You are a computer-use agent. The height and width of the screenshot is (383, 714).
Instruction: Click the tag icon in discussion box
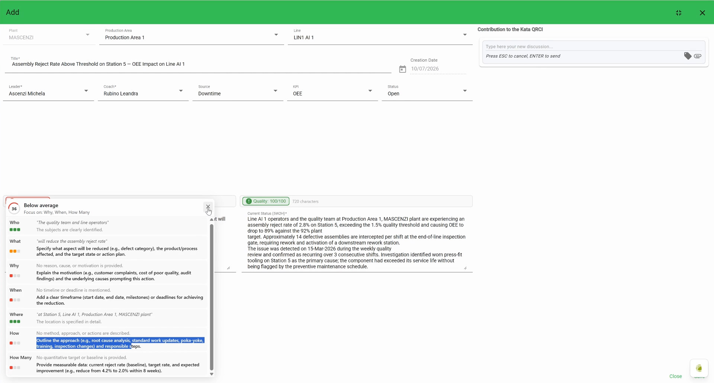point(688,56)
